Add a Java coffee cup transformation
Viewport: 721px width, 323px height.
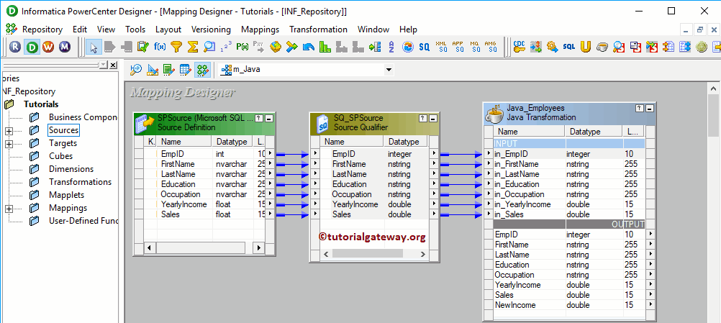[602, 47]
